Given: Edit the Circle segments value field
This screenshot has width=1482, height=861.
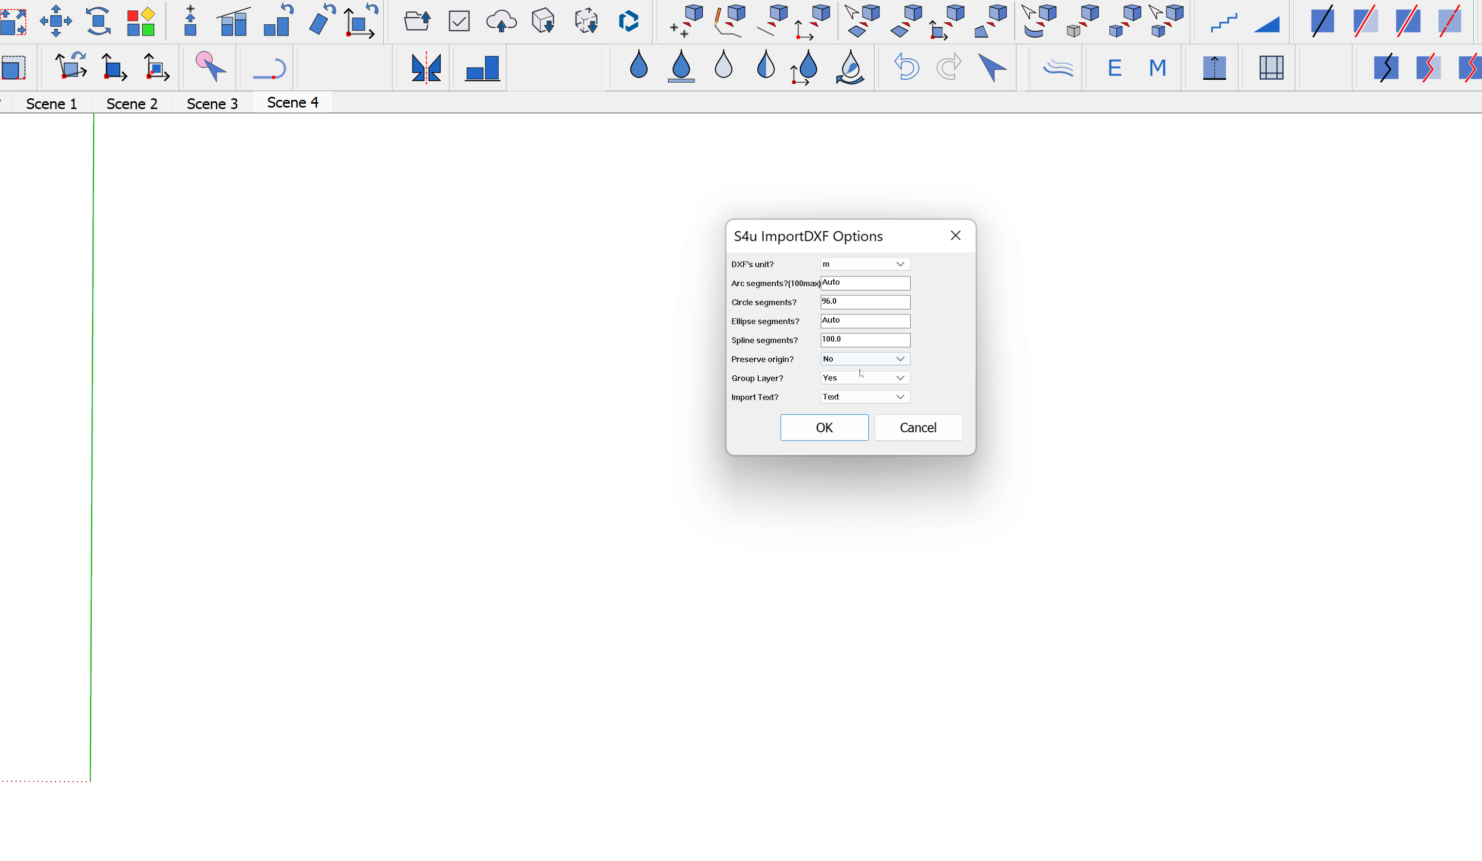Looking at the screenshot, I should [x=864, y=300].
